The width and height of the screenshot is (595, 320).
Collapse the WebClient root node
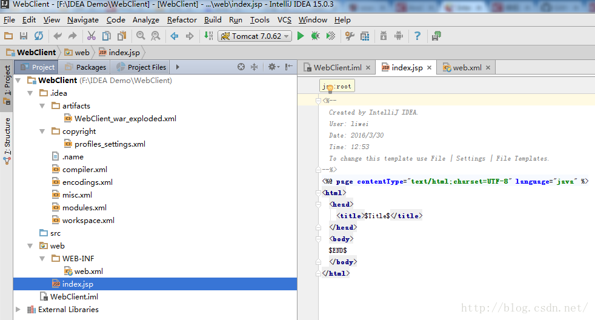(x=18, y=81)
